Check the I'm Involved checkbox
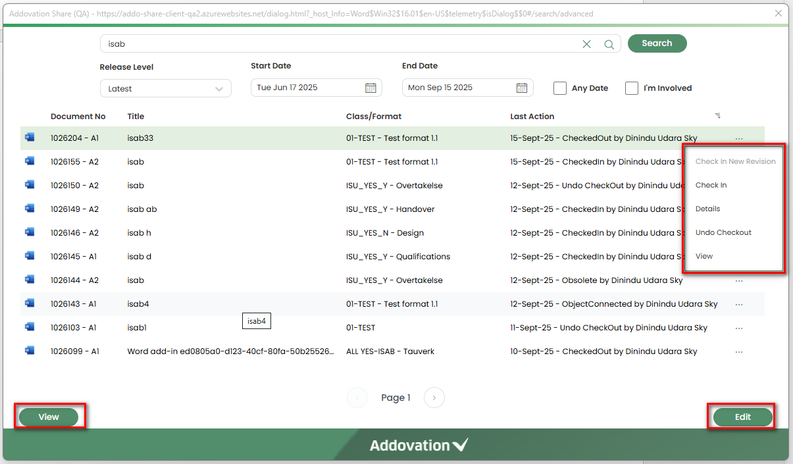 (x=632, y=88)
